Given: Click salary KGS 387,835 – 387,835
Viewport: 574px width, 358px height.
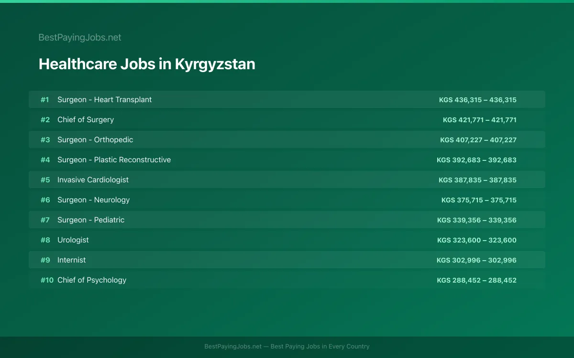Looking at the screenshot, I should [477, 180].
